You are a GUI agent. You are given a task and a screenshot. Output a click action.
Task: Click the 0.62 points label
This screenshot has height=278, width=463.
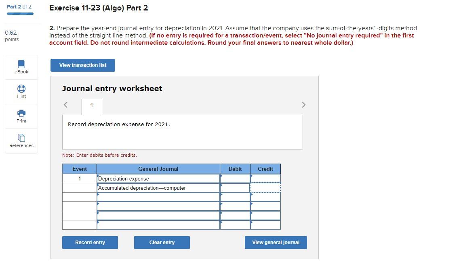click(x=12, y=36)
